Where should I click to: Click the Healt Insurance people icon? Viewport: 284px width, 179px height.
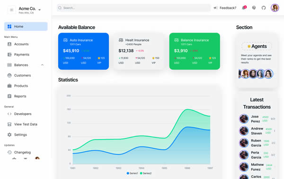(x=121, y=40)
